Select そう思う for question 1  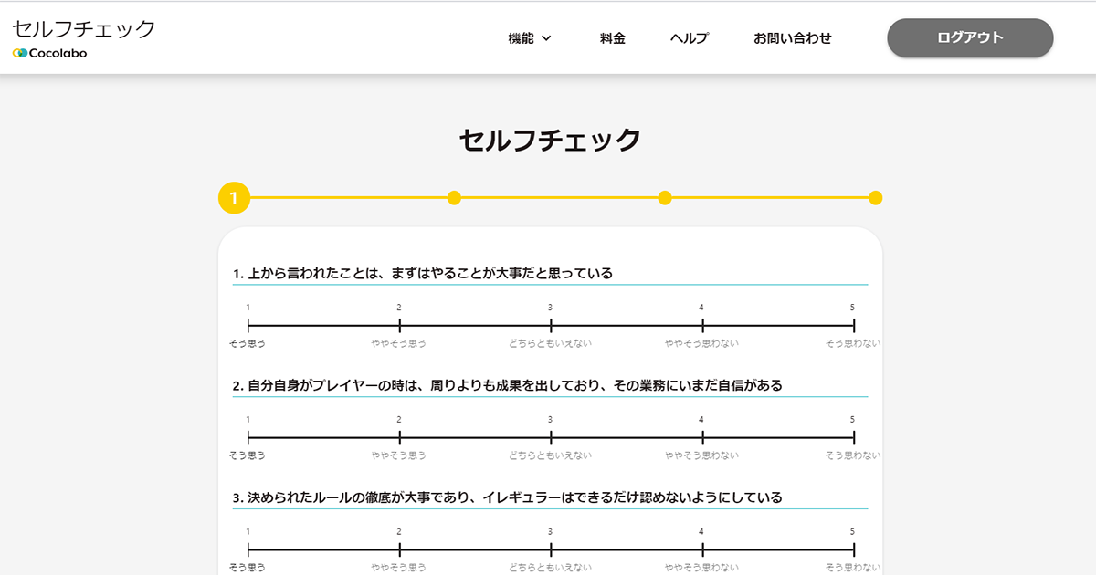point(247,324)
